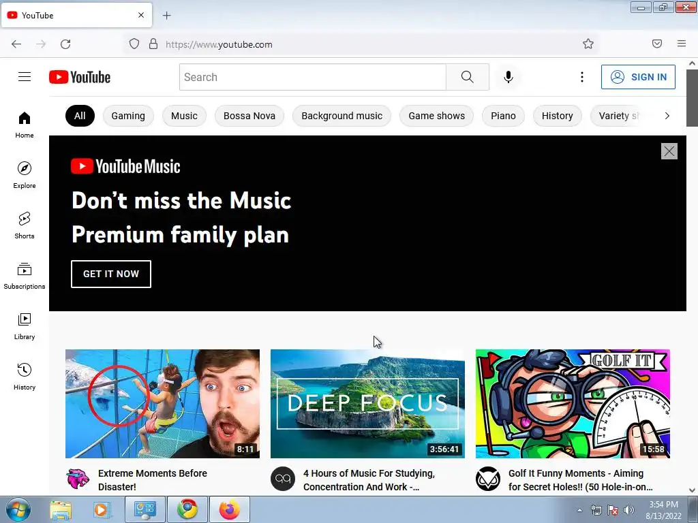
Task: Open History in the sidebar
Action: 25,377
